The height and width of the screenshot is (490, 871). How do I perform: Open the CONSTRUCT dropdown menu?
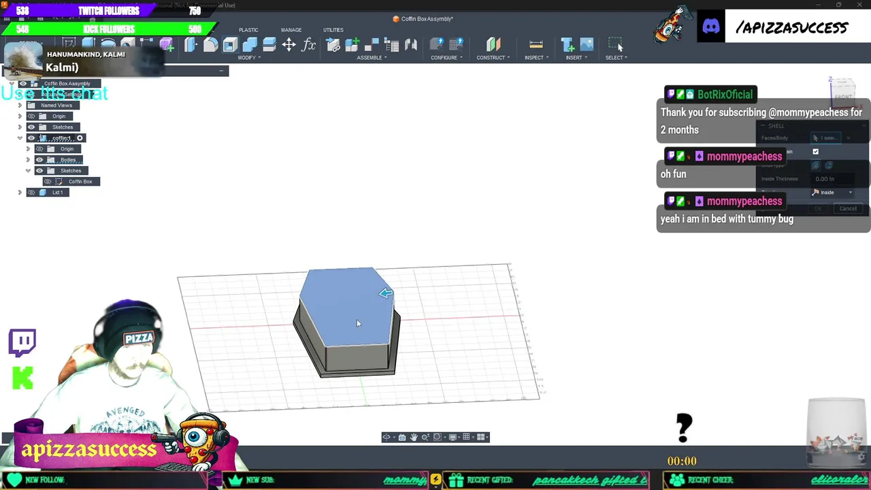pyautogui.click(x=493, y=58)
